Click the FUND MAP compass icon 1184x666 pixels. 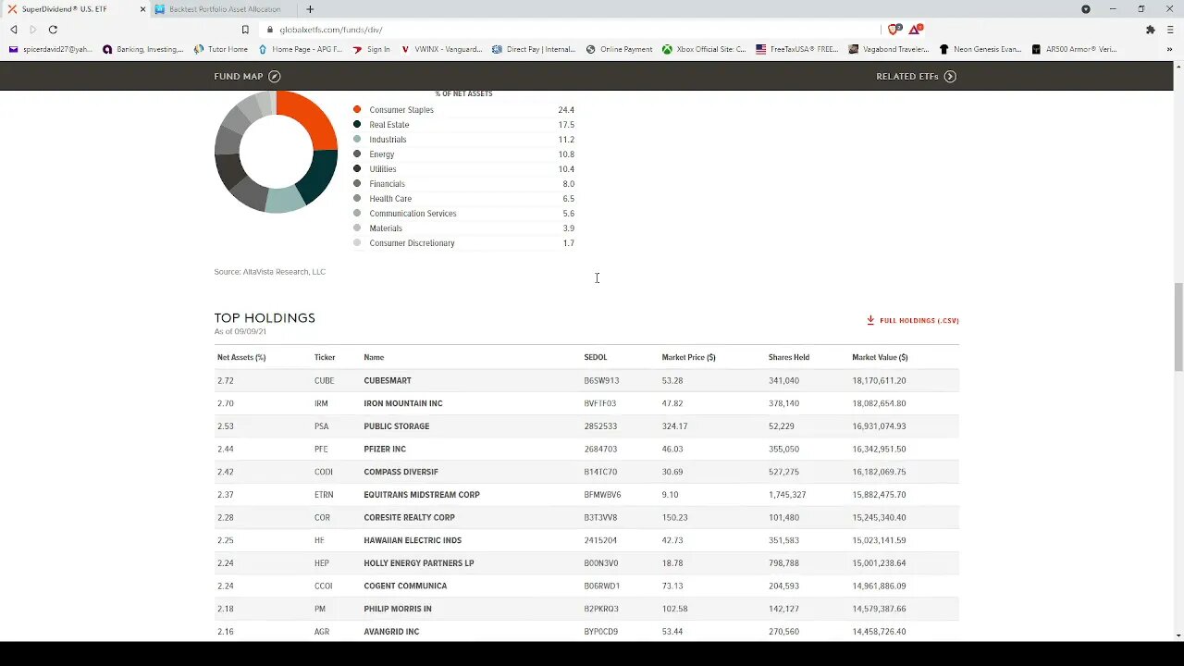point(275,77)
